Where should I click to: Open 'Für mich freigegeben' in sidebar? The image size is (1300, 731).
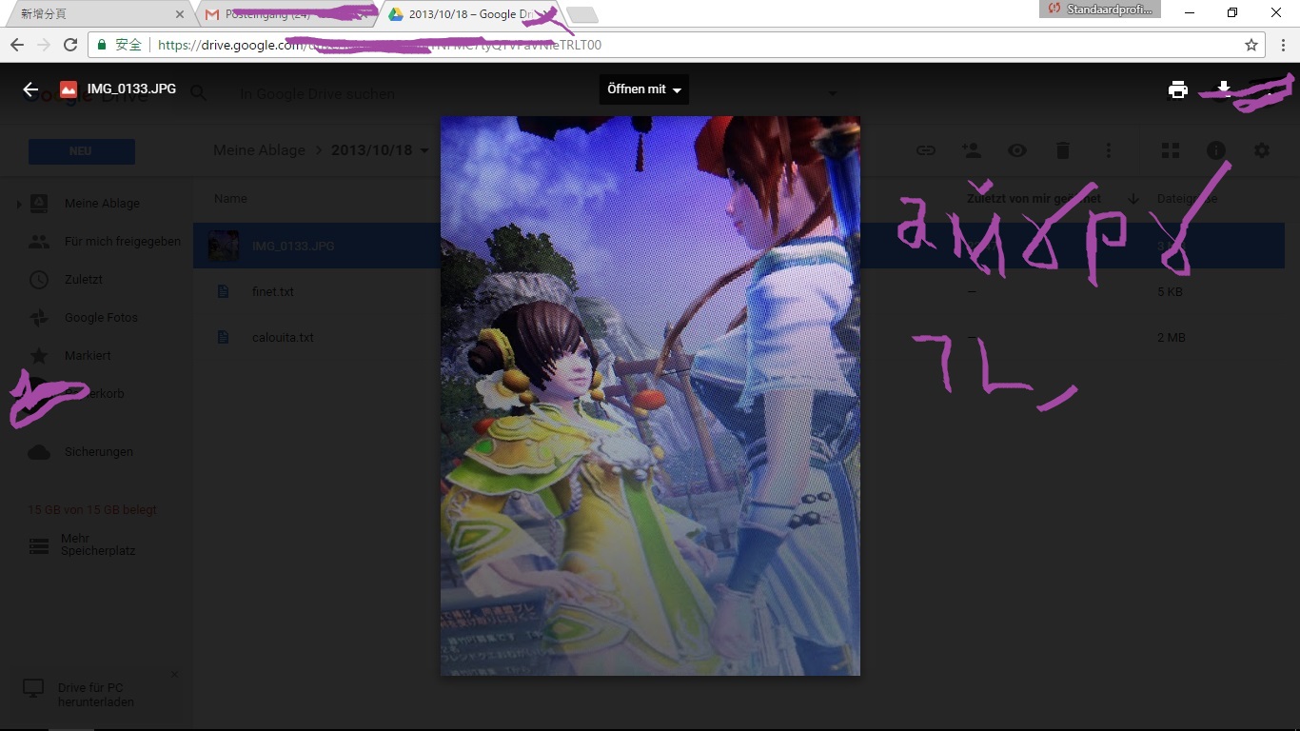(x=123, y=242)
